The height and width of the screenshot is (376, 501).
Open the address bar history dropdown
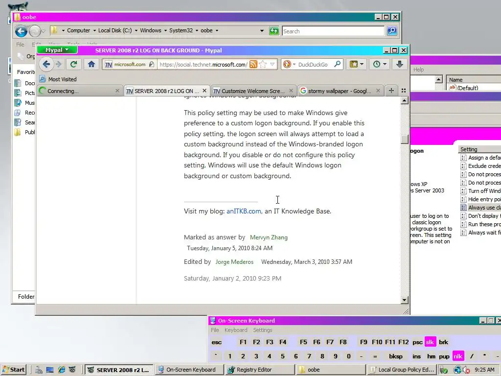(272, 64)
